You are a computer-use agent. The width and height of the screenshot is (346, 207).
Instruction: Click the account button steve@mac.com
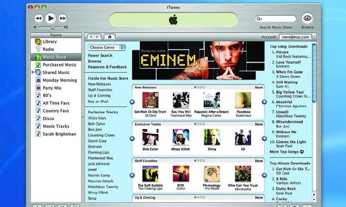pos(295,37)
